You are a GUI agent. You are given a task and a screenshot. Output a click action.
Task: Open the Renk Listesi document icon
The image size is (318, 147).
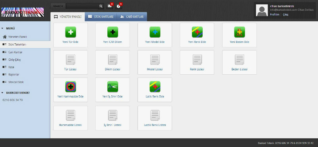[197, 60]
